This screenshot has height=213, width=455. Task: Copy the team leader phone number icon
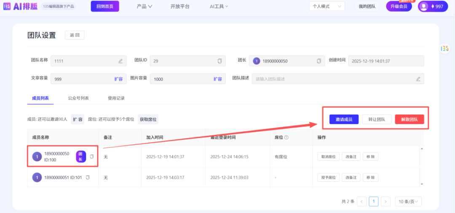pos(319,61)
